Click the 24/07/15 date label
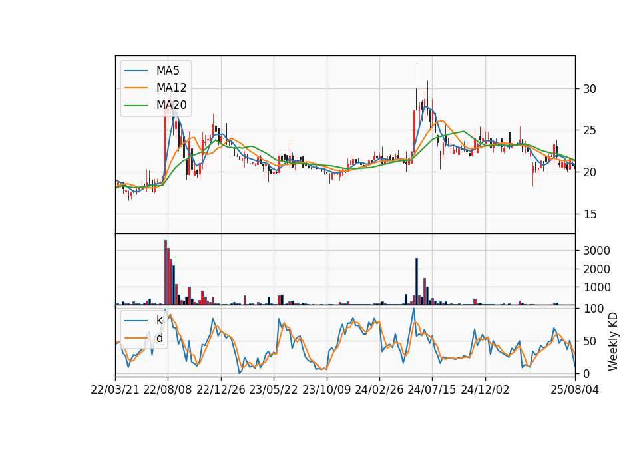639x459 pixels. pos(432,390)
